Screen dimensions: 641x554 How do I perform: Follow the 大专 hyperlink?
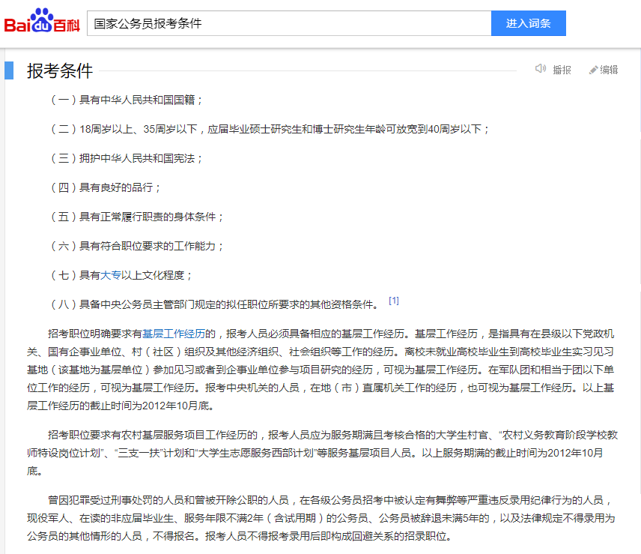coord(110,275)
